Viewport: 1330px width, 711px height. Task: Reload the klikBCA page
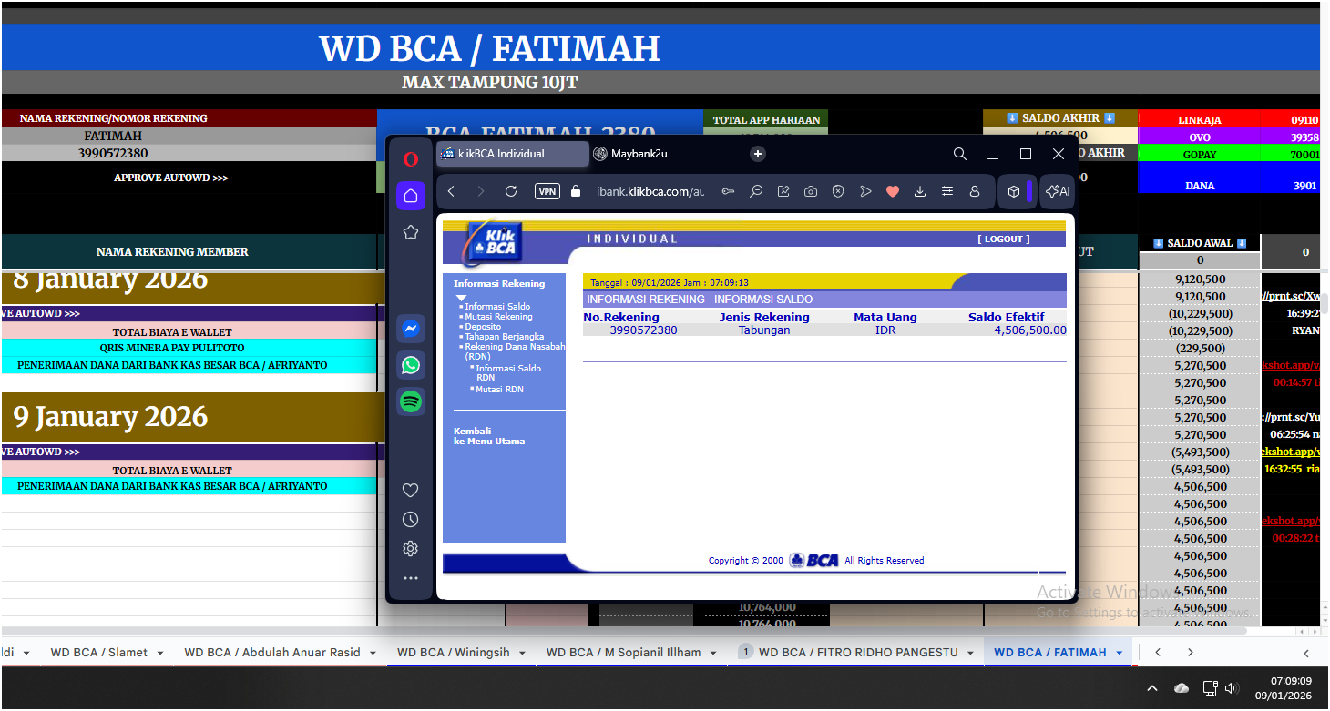tap(511, 191)
